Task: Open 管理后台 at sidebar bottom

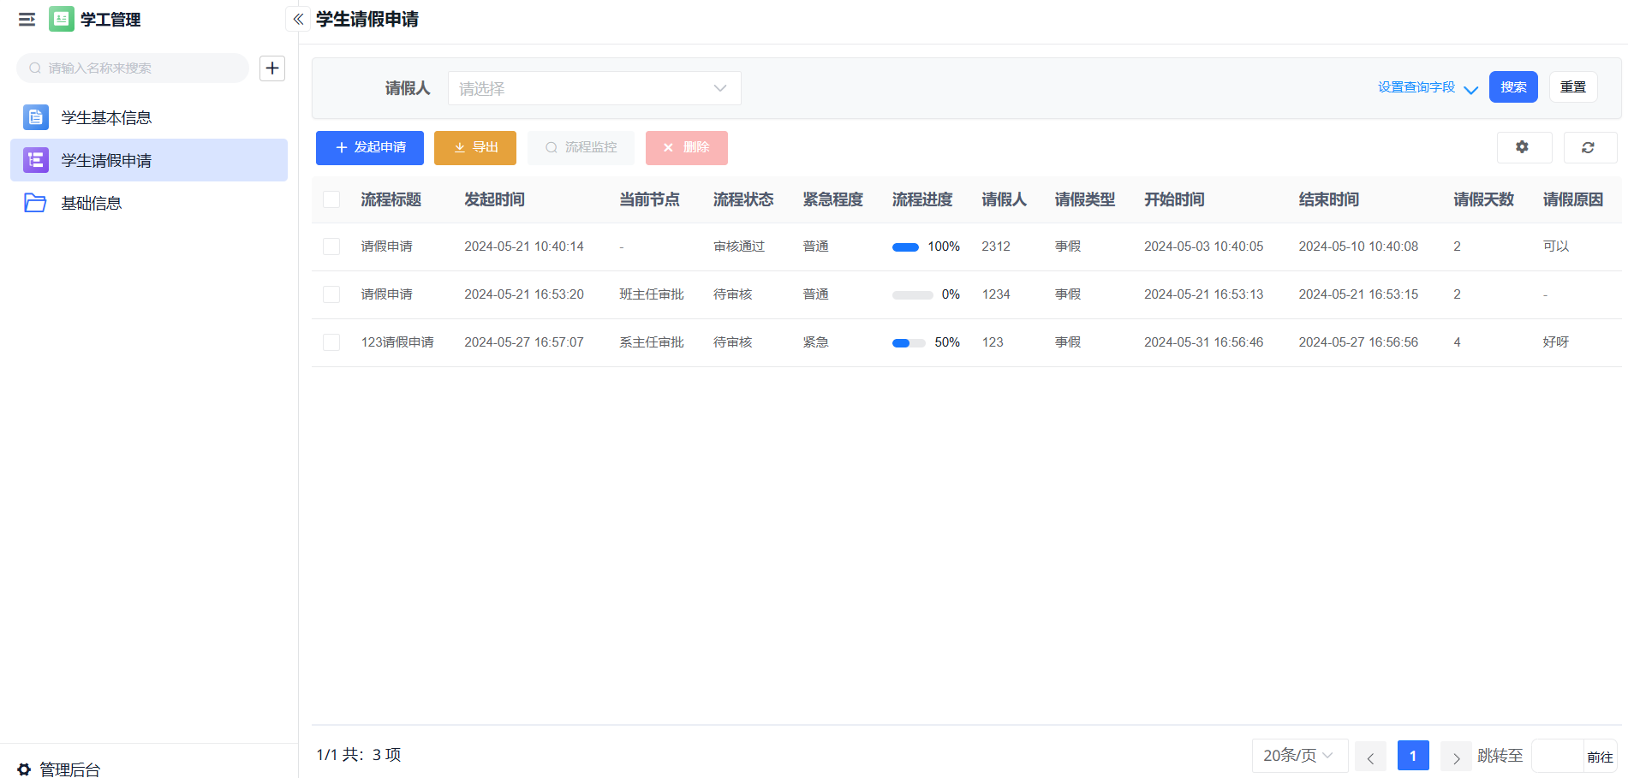Action: (x=60, y=769)
